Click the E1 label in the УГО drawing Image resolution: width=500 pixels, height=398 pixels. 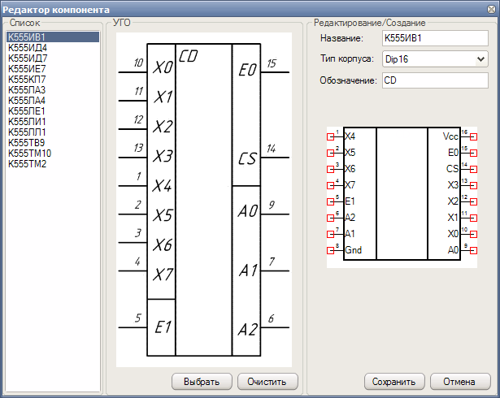pos(163,327)
